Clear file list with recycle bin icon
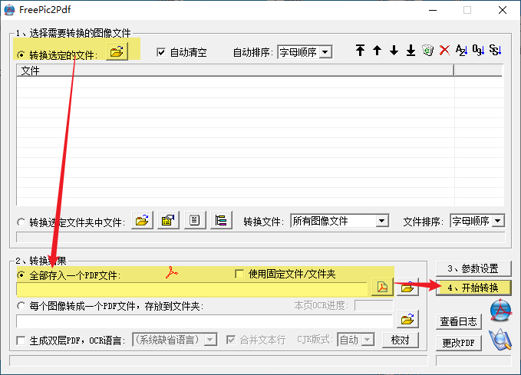521x375 pixels. [428, 51]
